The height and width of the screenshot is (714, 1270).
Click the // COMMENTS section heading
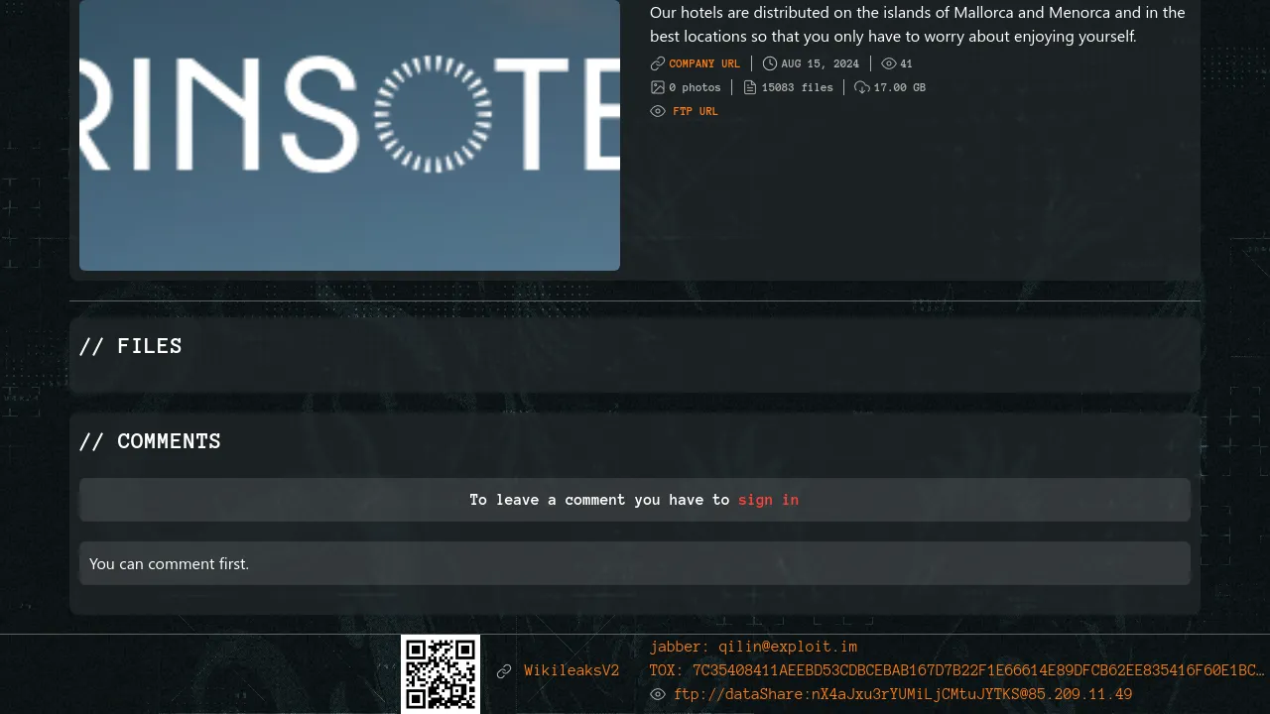click(x=150, y=441)
